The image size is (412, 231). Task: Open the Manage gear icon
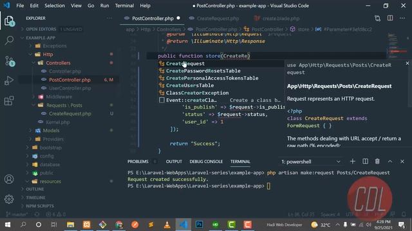coord(9,200)
